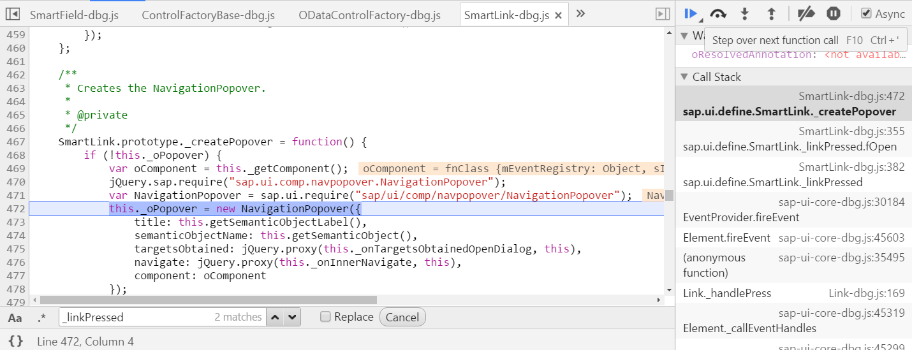
Task: Go to previous search match
Action: (275, 317)
